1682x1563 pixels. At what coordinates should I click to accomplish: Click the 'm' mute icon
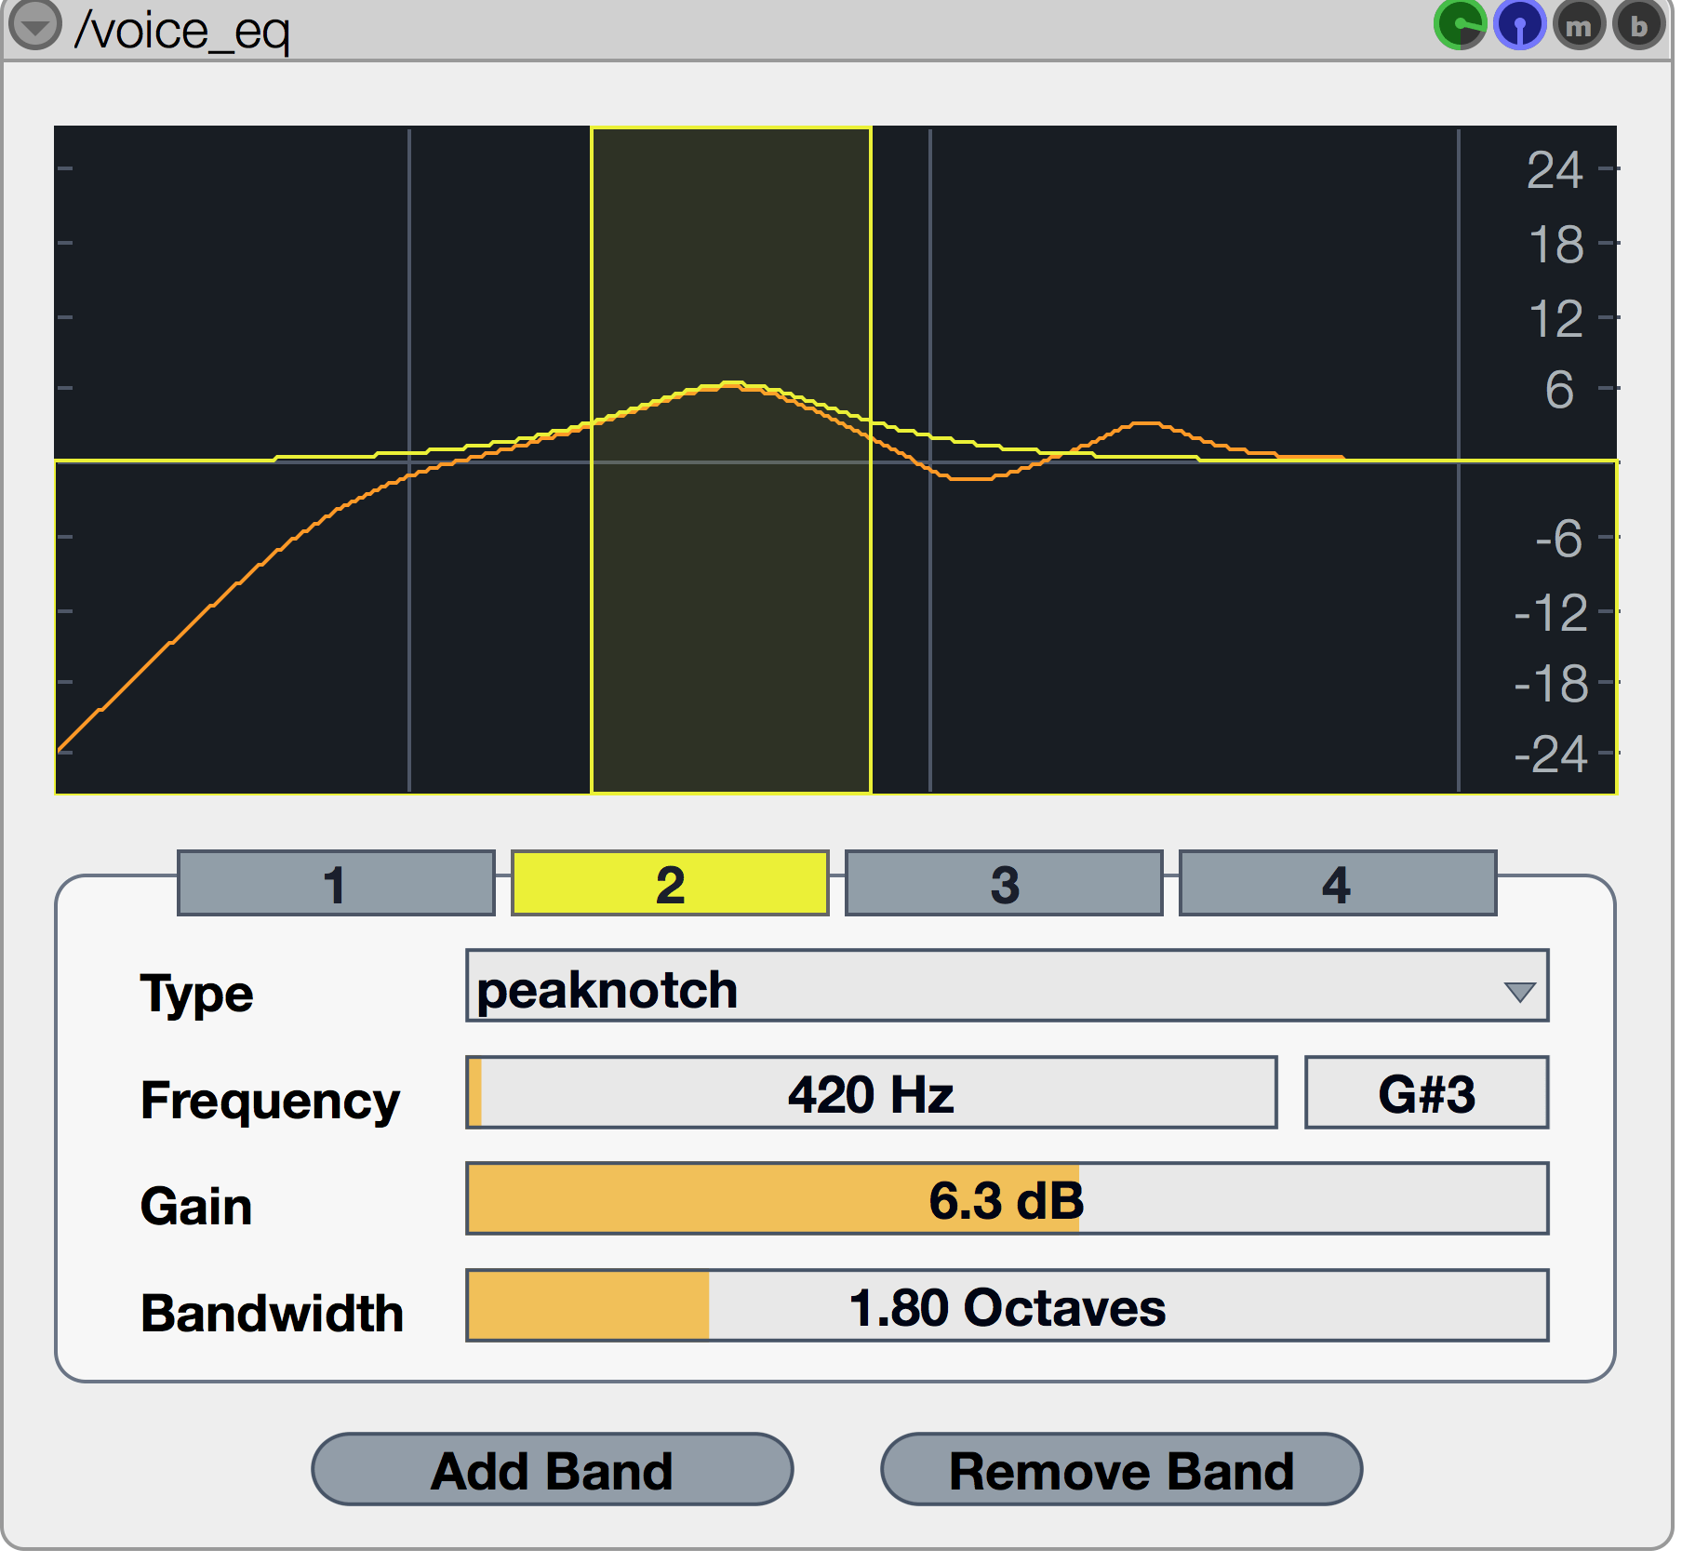click(1581, 27)
